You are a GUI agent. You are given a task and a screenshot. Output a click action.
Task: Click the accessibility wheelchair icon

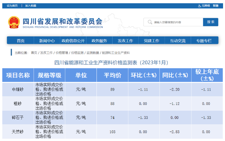click(x=200, y=6)
